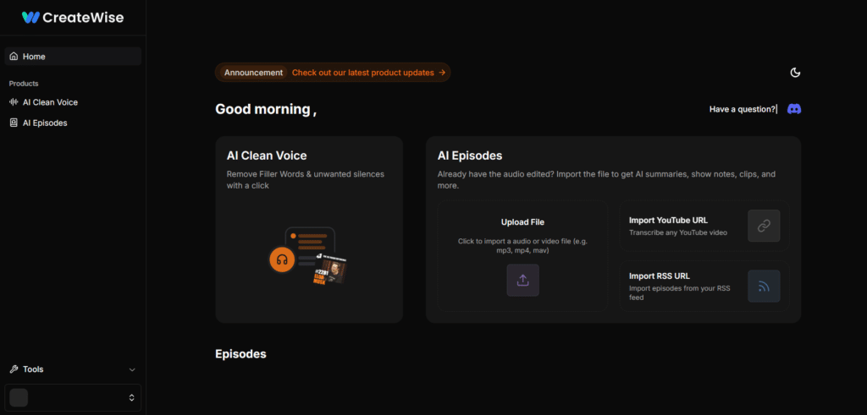Open the AI Clean Voice card title

click(x=267, y=156)
